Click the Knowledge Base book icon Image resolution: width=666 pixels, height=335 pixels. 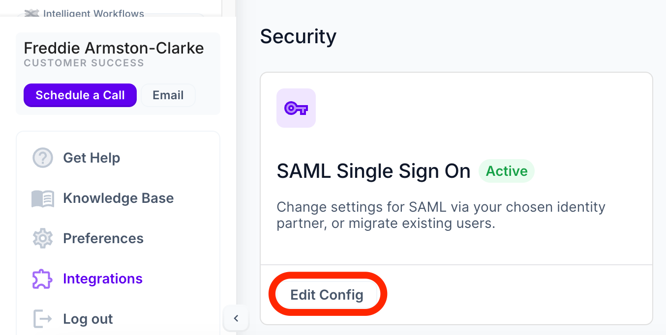[x=43, y=198]
